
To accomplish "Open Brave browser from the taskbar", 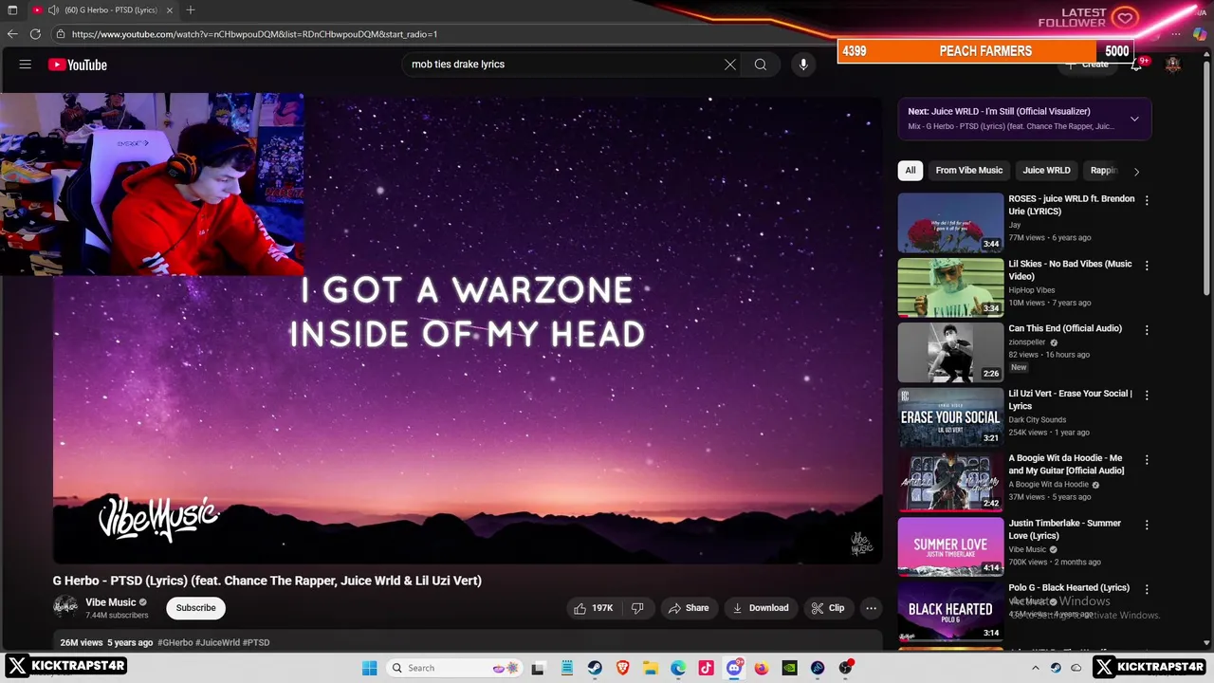I will pyautogui.click(x=623, y=668).
